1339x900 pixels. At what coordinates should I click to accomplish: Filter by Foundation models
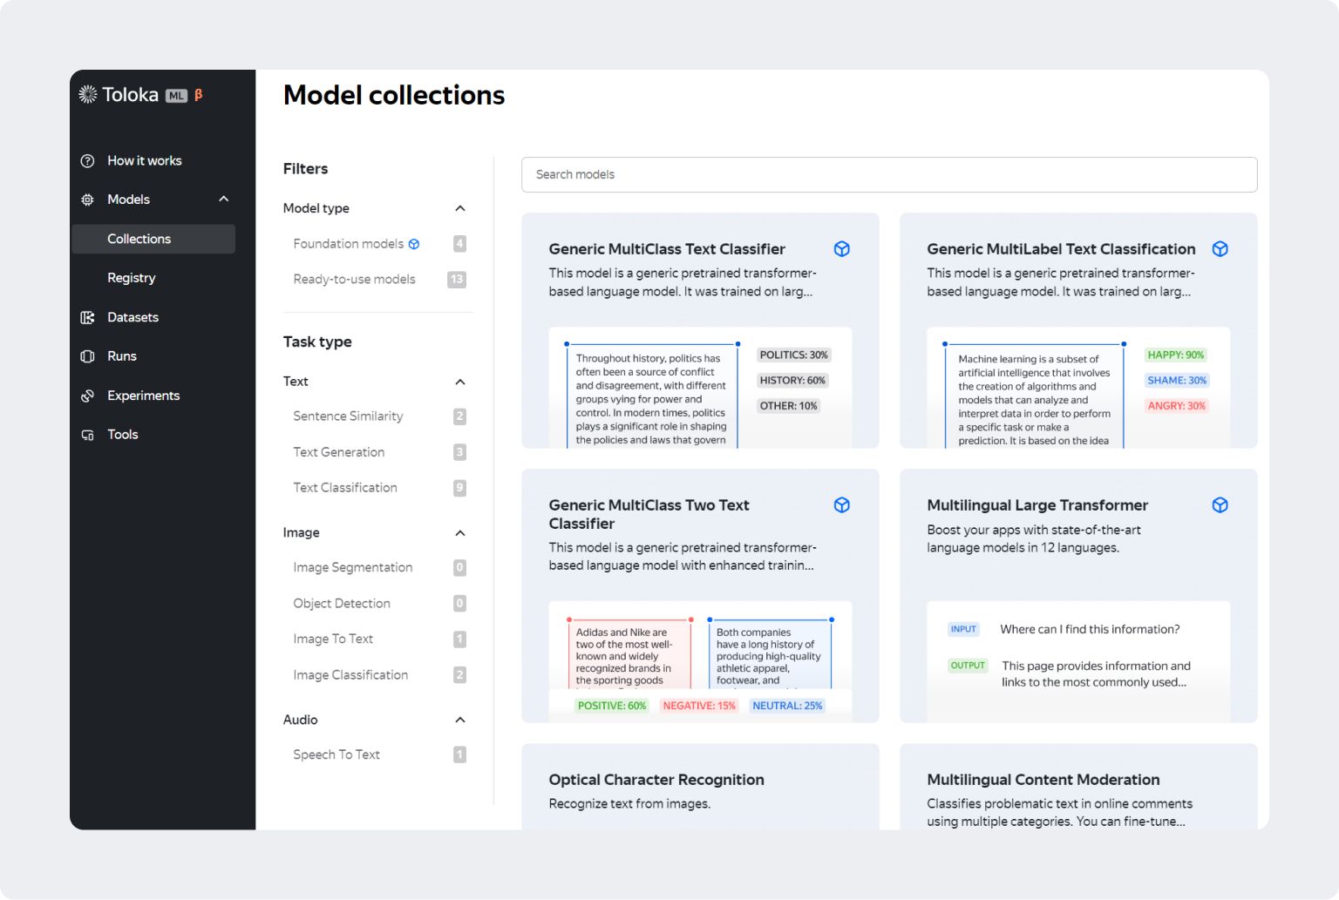[x=349, y=244]
